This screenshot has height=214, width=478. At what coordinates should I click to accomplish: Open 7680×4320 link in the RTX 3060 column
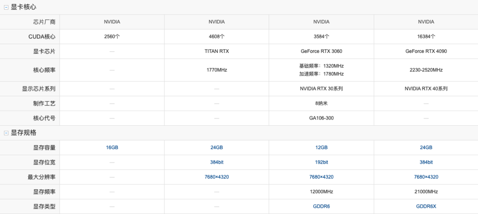point(321,177)
